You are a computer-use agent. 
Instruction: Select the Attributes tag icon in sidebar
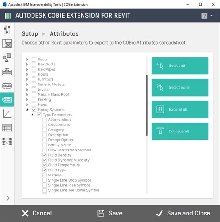point(7,100)
